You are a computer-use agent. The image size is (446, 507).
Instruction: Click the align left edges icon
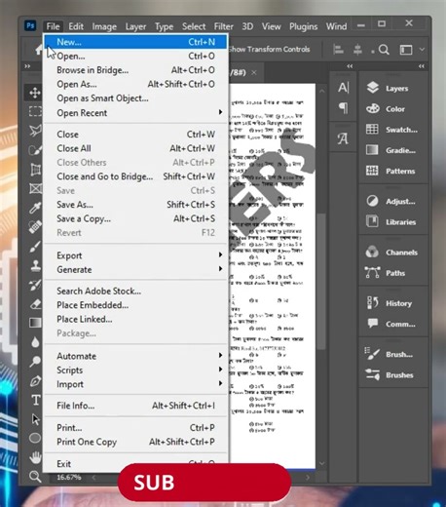(338, 50)
